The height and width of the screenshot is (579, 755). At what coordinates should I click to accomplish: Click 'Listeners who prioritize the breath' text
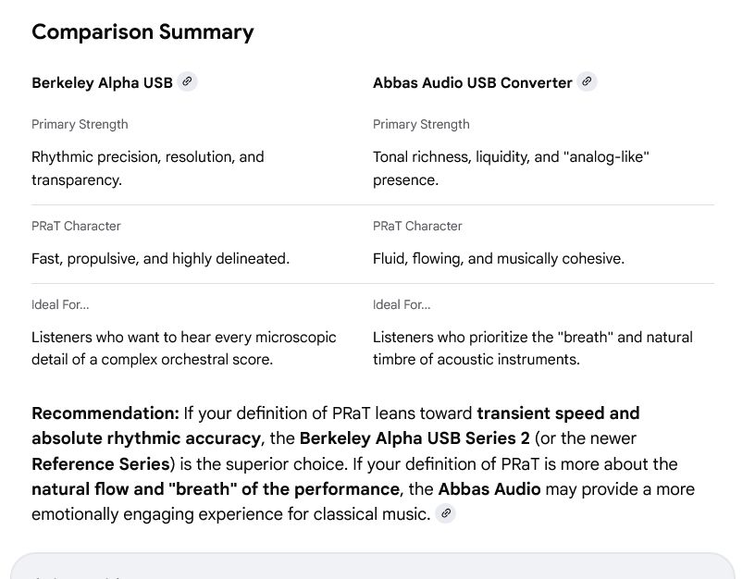(x=532, y=338)
